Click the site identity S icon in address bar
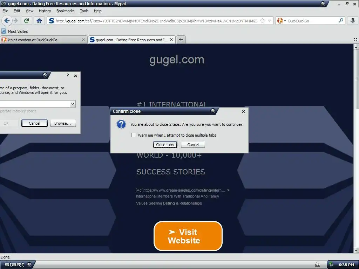The image size is (359, 269). pos(52,21)
